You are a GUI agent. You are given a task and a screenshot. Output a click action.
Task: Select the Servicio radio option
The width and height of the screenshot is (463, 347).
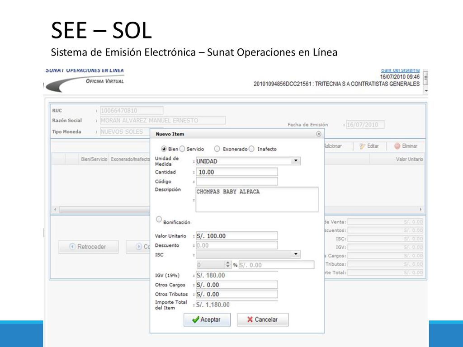[182, 149]
